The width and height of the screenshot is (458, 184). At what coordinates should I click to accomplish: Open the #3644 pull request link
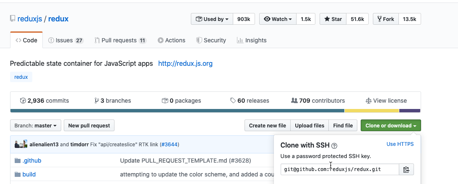(x=169, y=144)
